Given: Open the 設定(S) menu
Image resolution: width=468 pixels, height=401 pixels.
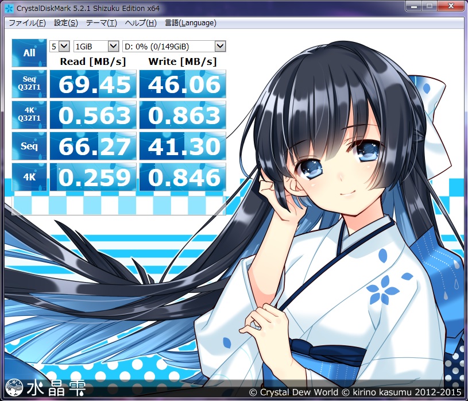Looking at the screenshot, I should (x=66, y=23).
